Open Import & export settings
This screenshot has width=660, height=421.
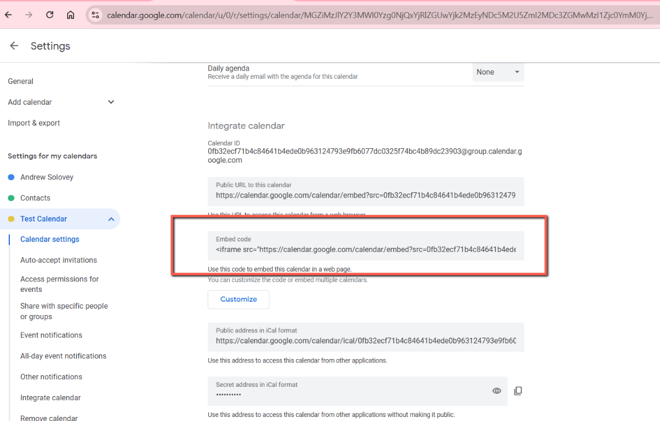34,123
